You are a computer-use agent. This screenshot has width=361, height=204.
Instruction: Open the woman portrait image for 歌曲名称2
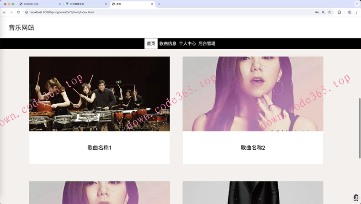pos(253,94)
